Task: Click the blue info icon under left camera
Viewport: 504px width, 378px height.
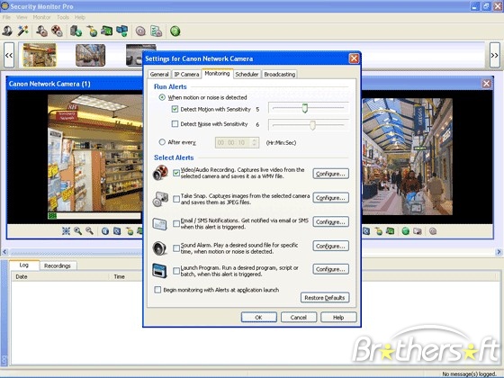Action: [105, 231]
